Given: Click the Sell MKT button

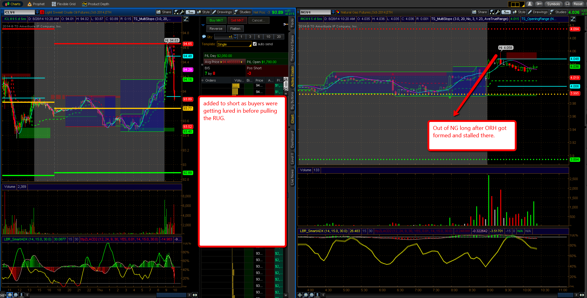Looking at the screenshot, I should coord(237,20).
